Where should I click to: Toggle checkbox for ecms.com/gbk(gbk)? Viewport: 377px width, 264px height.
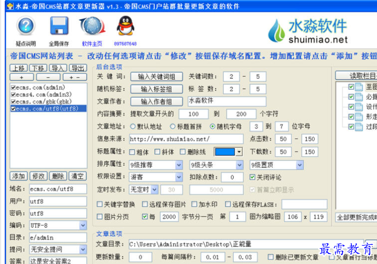tap(13, 101)
